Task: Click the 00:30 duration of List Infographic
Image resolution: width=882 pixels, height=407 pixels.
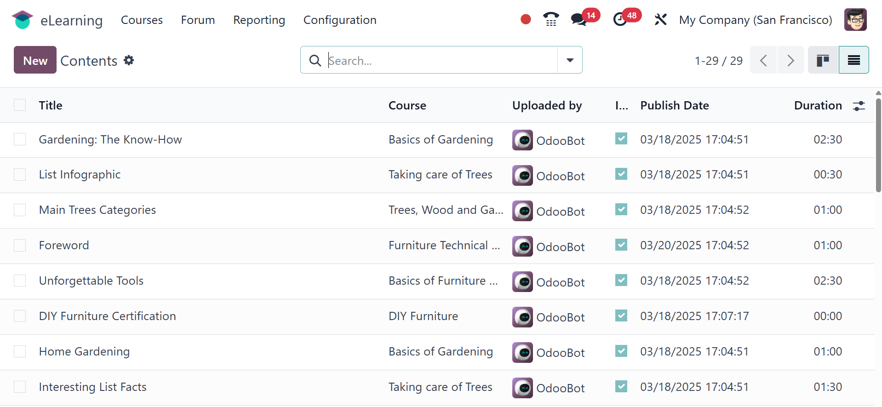Action: (828, 175)
